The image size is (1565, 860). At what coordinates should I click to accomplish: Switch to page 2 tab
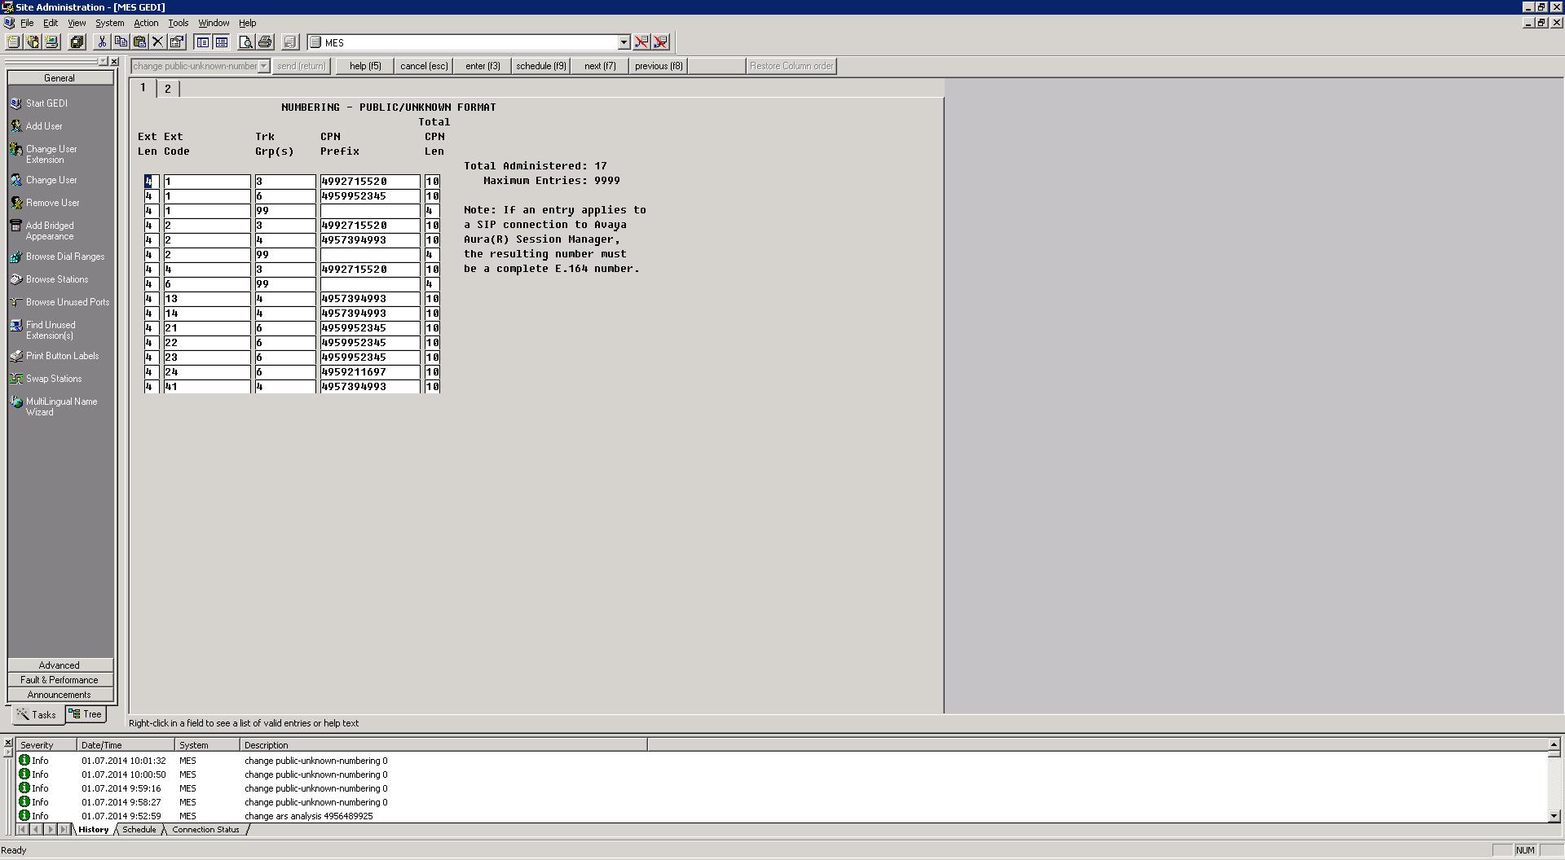pos(168,89)
